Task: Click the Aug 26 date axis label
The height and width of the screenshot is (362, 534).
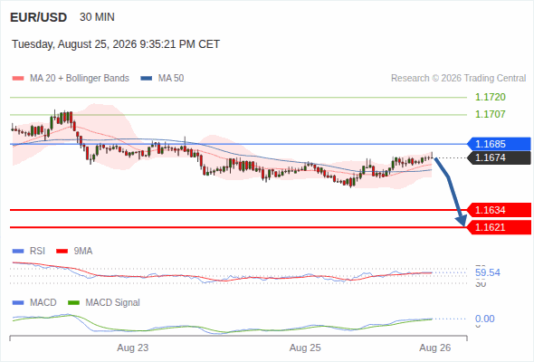Action: click(435, 348)
